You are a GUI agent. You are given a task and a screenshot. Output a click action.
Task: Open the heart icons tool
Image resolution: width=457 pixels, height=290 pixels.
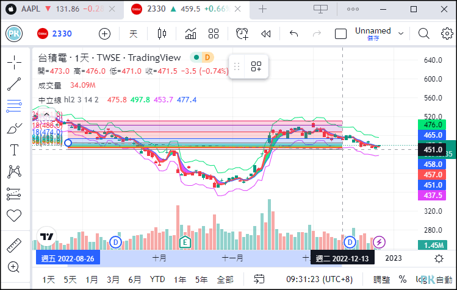pos(14,216)
